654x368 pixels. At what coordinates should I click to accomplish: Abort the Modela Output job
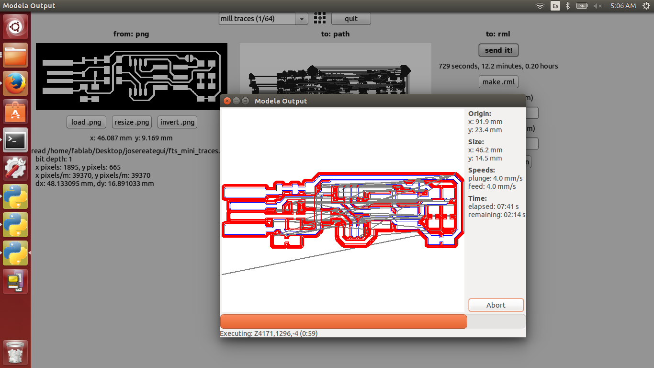496,305
